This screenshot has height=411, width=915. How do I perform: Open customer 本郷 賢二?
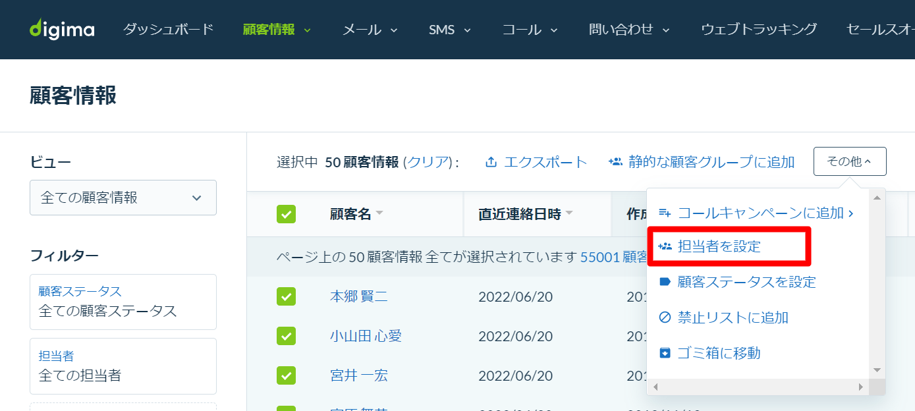[359, 296]
